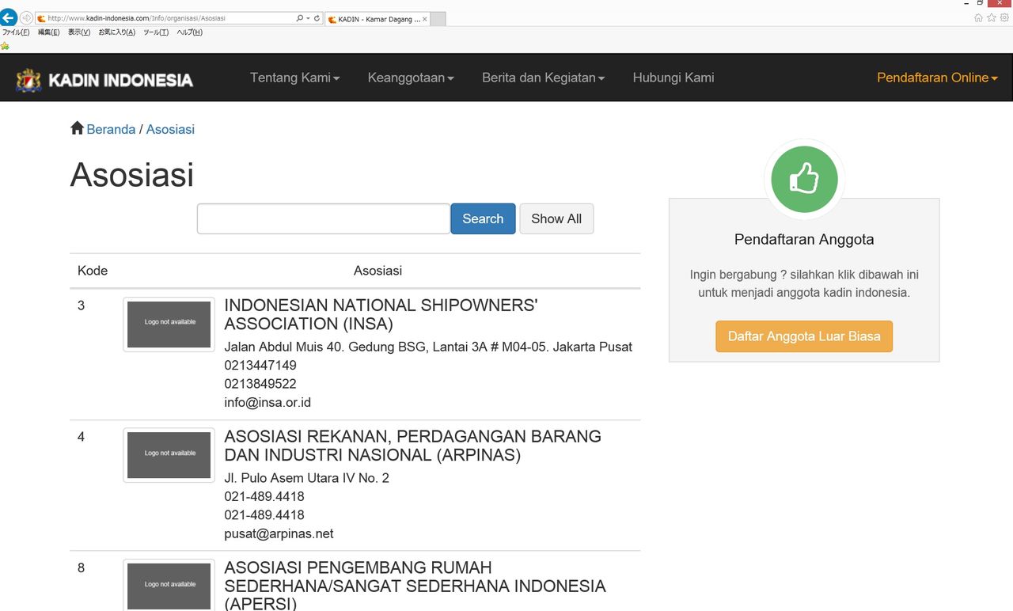Click Kode value 3 in first row
This screenshot has width=1013, height=611.
point(81,305)
